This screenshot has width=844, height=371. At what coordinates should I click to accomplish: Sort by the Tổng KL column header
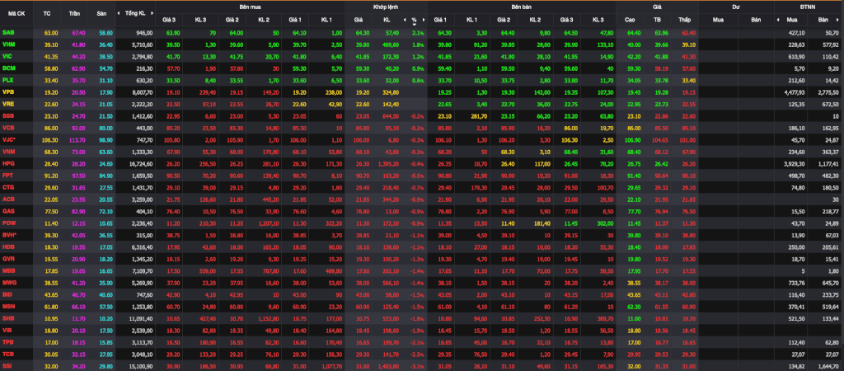click(x=135, y=13)
